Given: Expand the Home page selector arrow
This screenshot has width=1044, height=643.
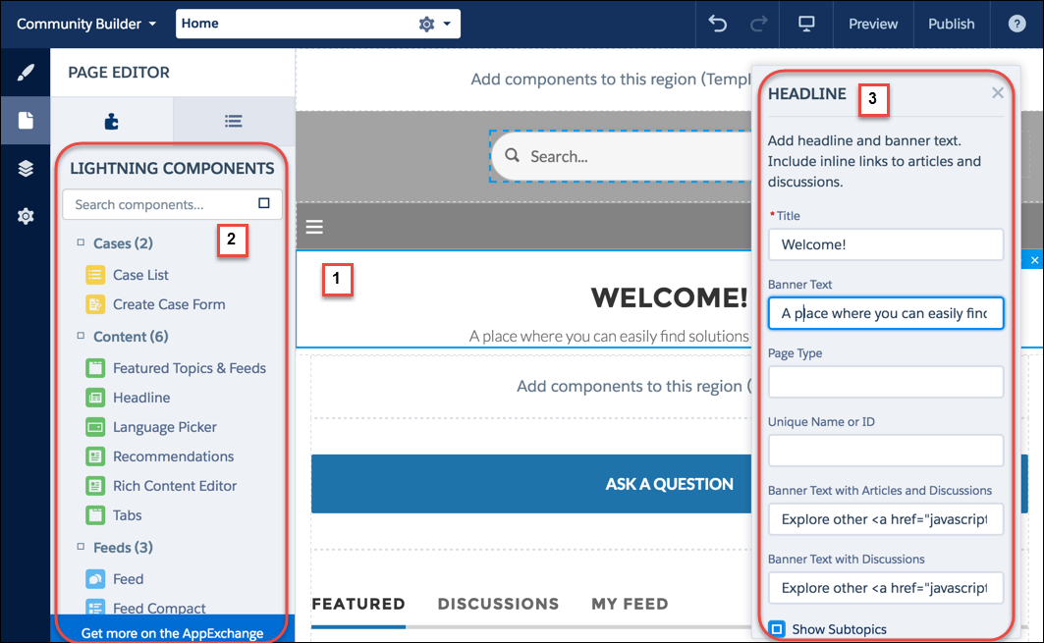Looking at the screenshot, I should pyautogui.click(x=447, y=24).
